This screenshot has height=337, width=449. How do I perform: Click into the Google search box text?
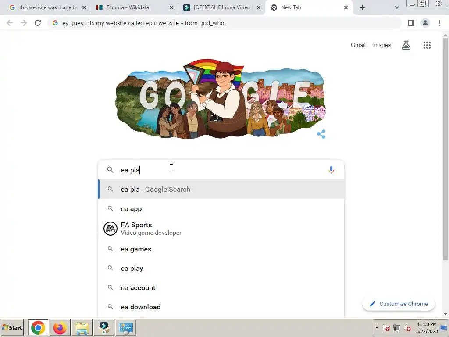(221, 170)
